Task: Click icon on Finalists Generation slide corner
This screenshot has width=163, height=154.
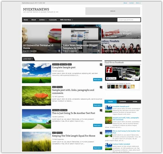Action: point(139,51)
